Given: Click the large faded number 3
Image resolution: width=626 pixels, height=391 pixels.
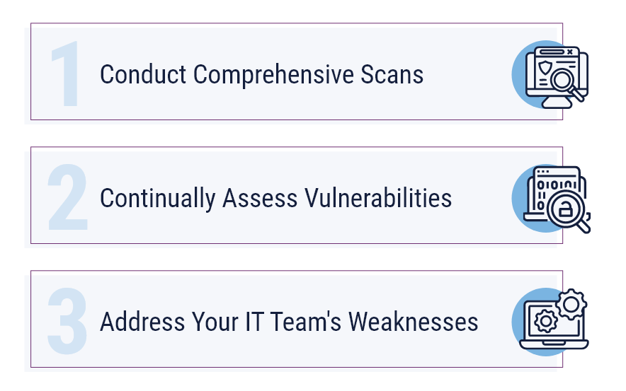Looking at the screenshot, I should tap(67, 321).
